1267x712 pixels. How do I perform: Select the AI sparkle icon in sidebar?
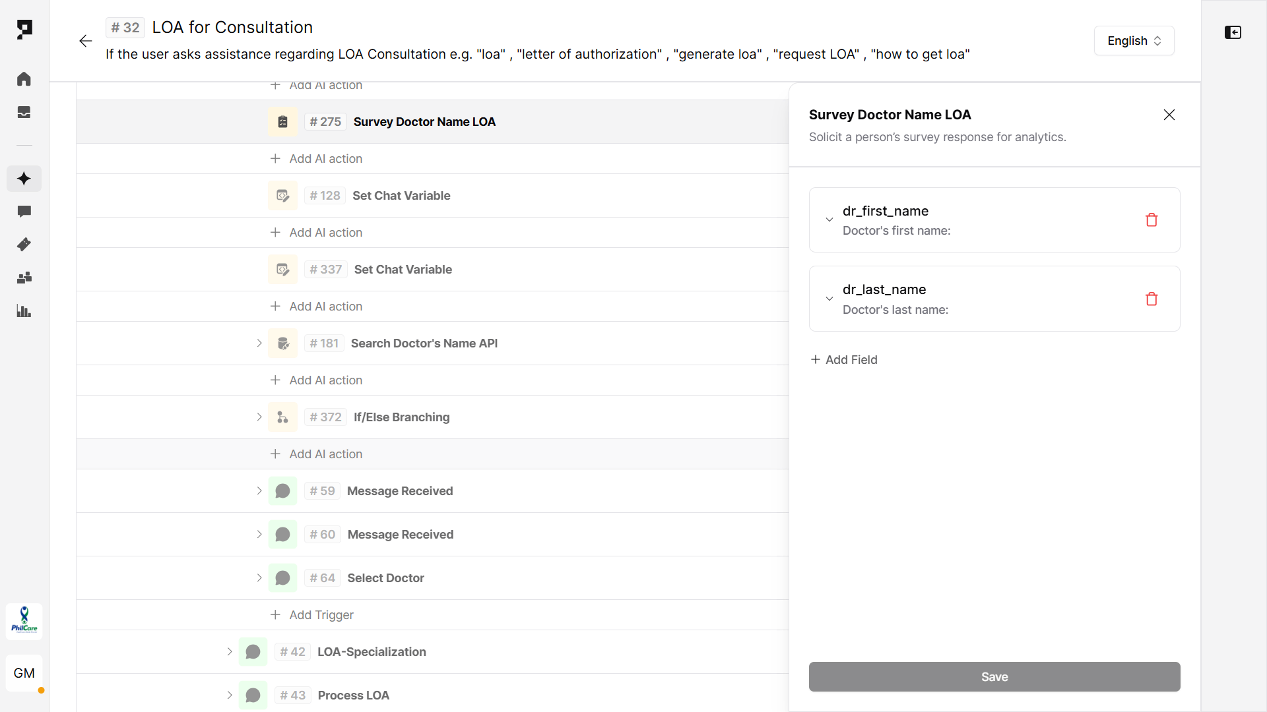(24, 179)
